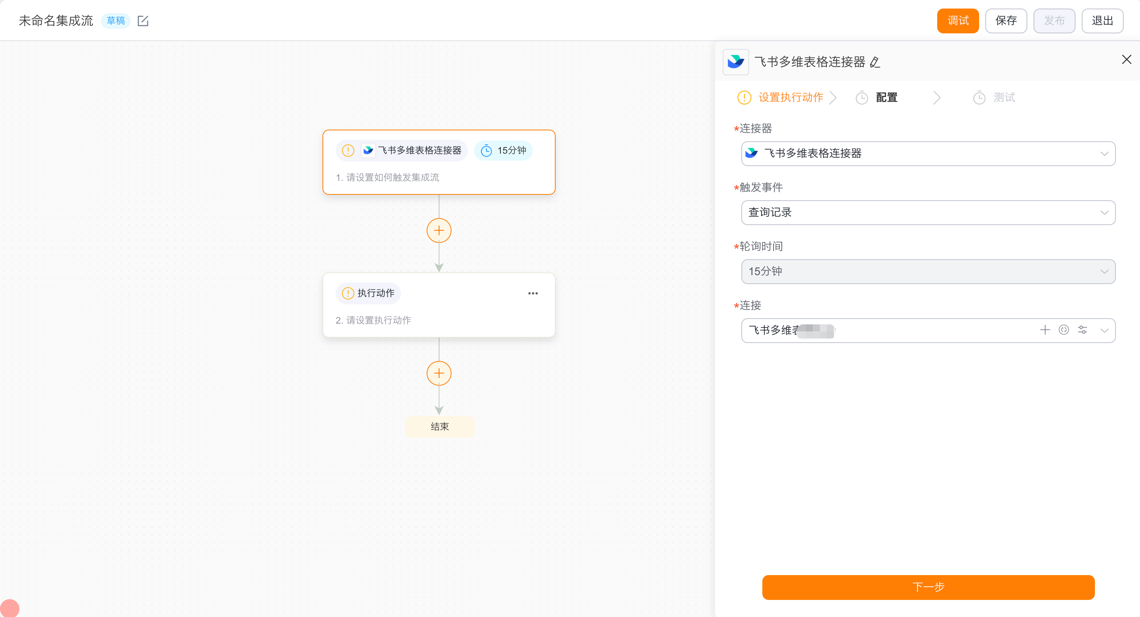Expand the 连接 selection dropdown arrow
Image resolution: width=1140 pixels, height=617 pixels.
coord(1104,331)
